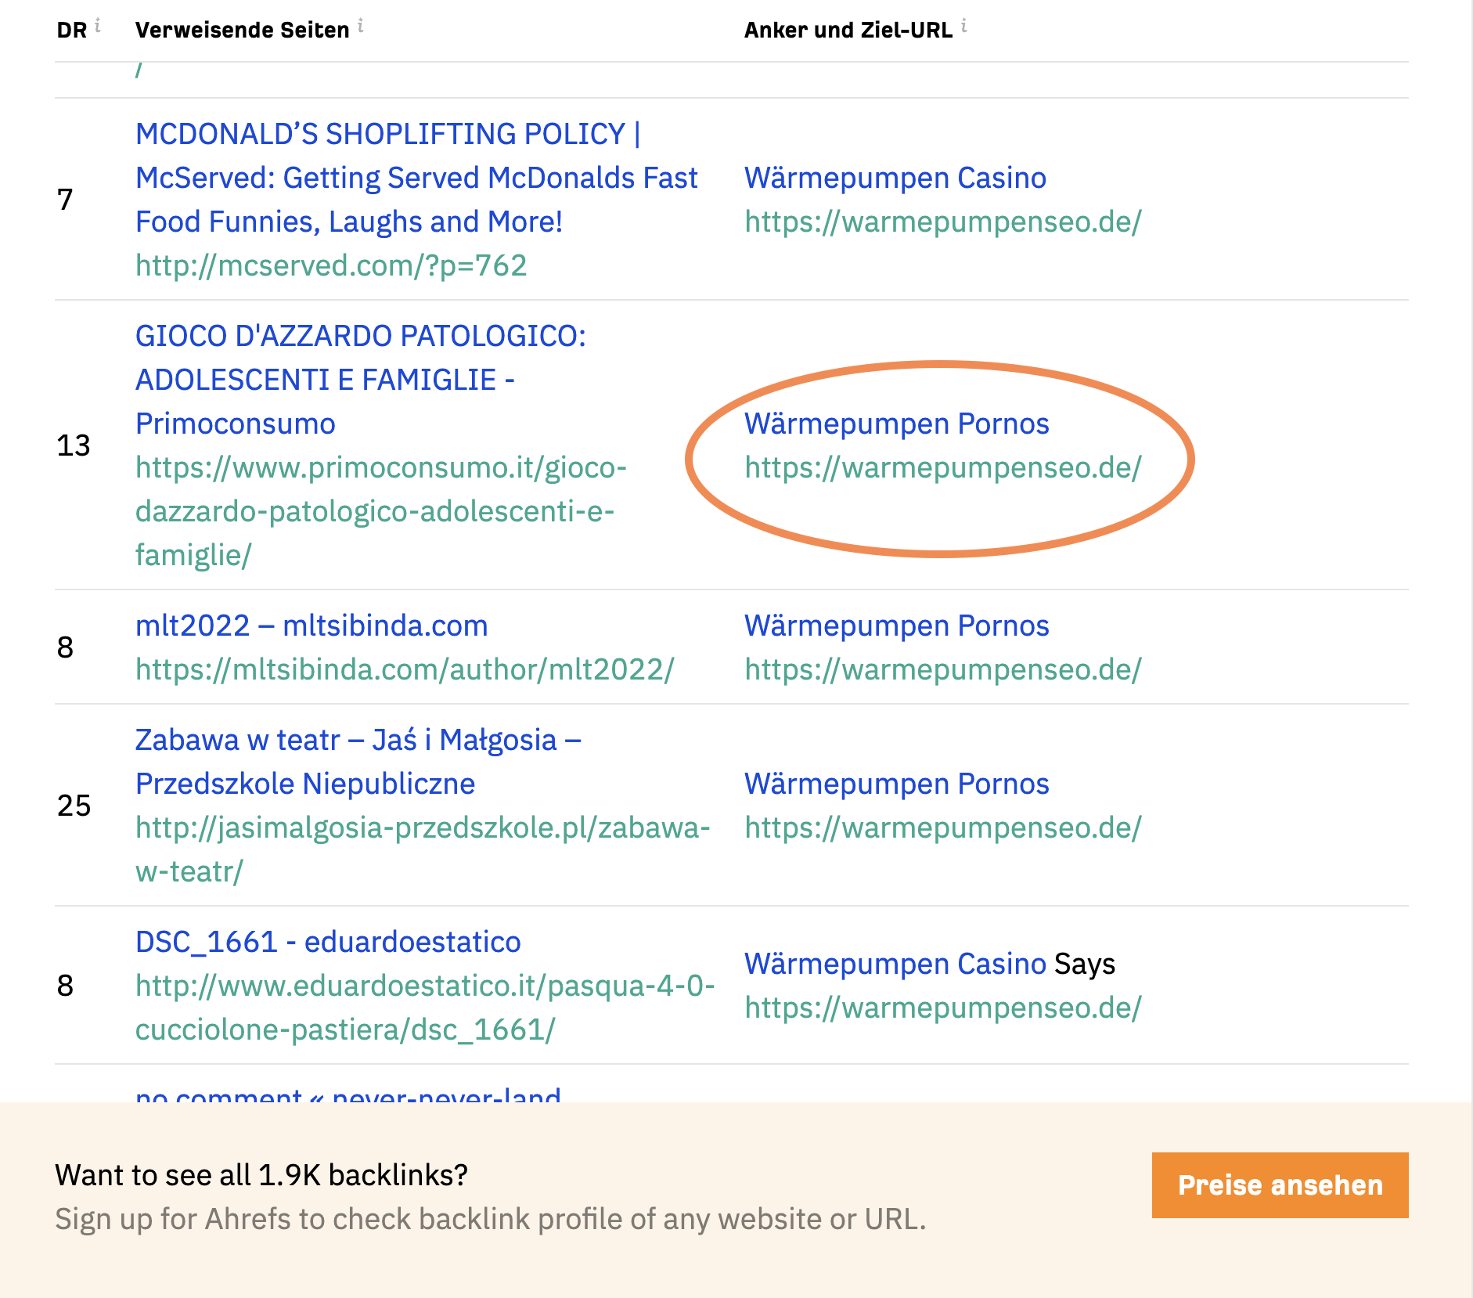Viewport: 1473px width, 1298px height.
Task: Open warmepumpenseo.de URL in mltsibinda row
Action: click(943, 669)
